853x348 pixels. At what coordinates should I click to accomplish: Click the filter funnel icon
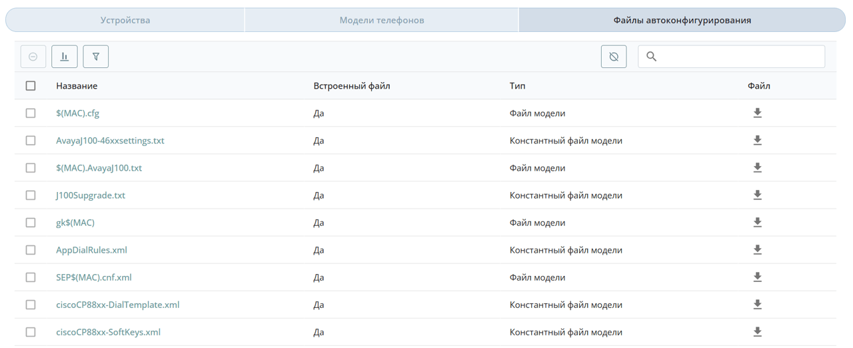[x=96, y=57]
